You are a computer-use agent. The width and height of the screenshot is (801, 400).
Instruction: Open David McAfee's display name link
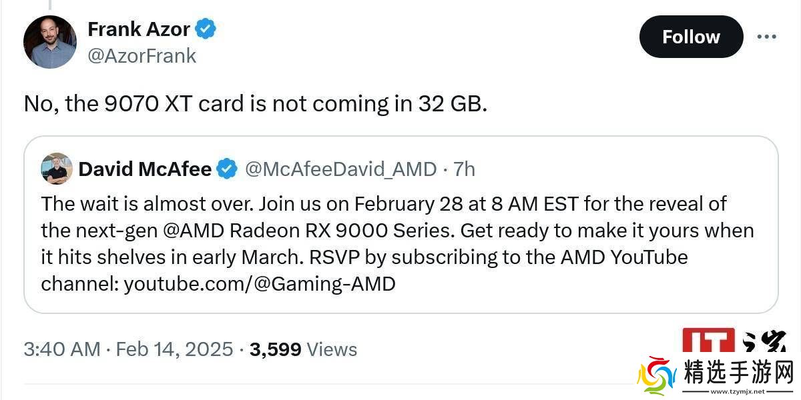145,169
